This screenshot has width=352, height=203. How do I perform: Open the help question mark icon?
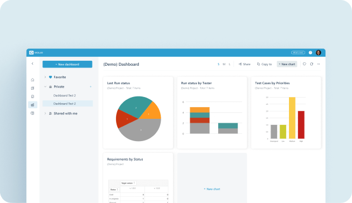[x=310, y=52]
